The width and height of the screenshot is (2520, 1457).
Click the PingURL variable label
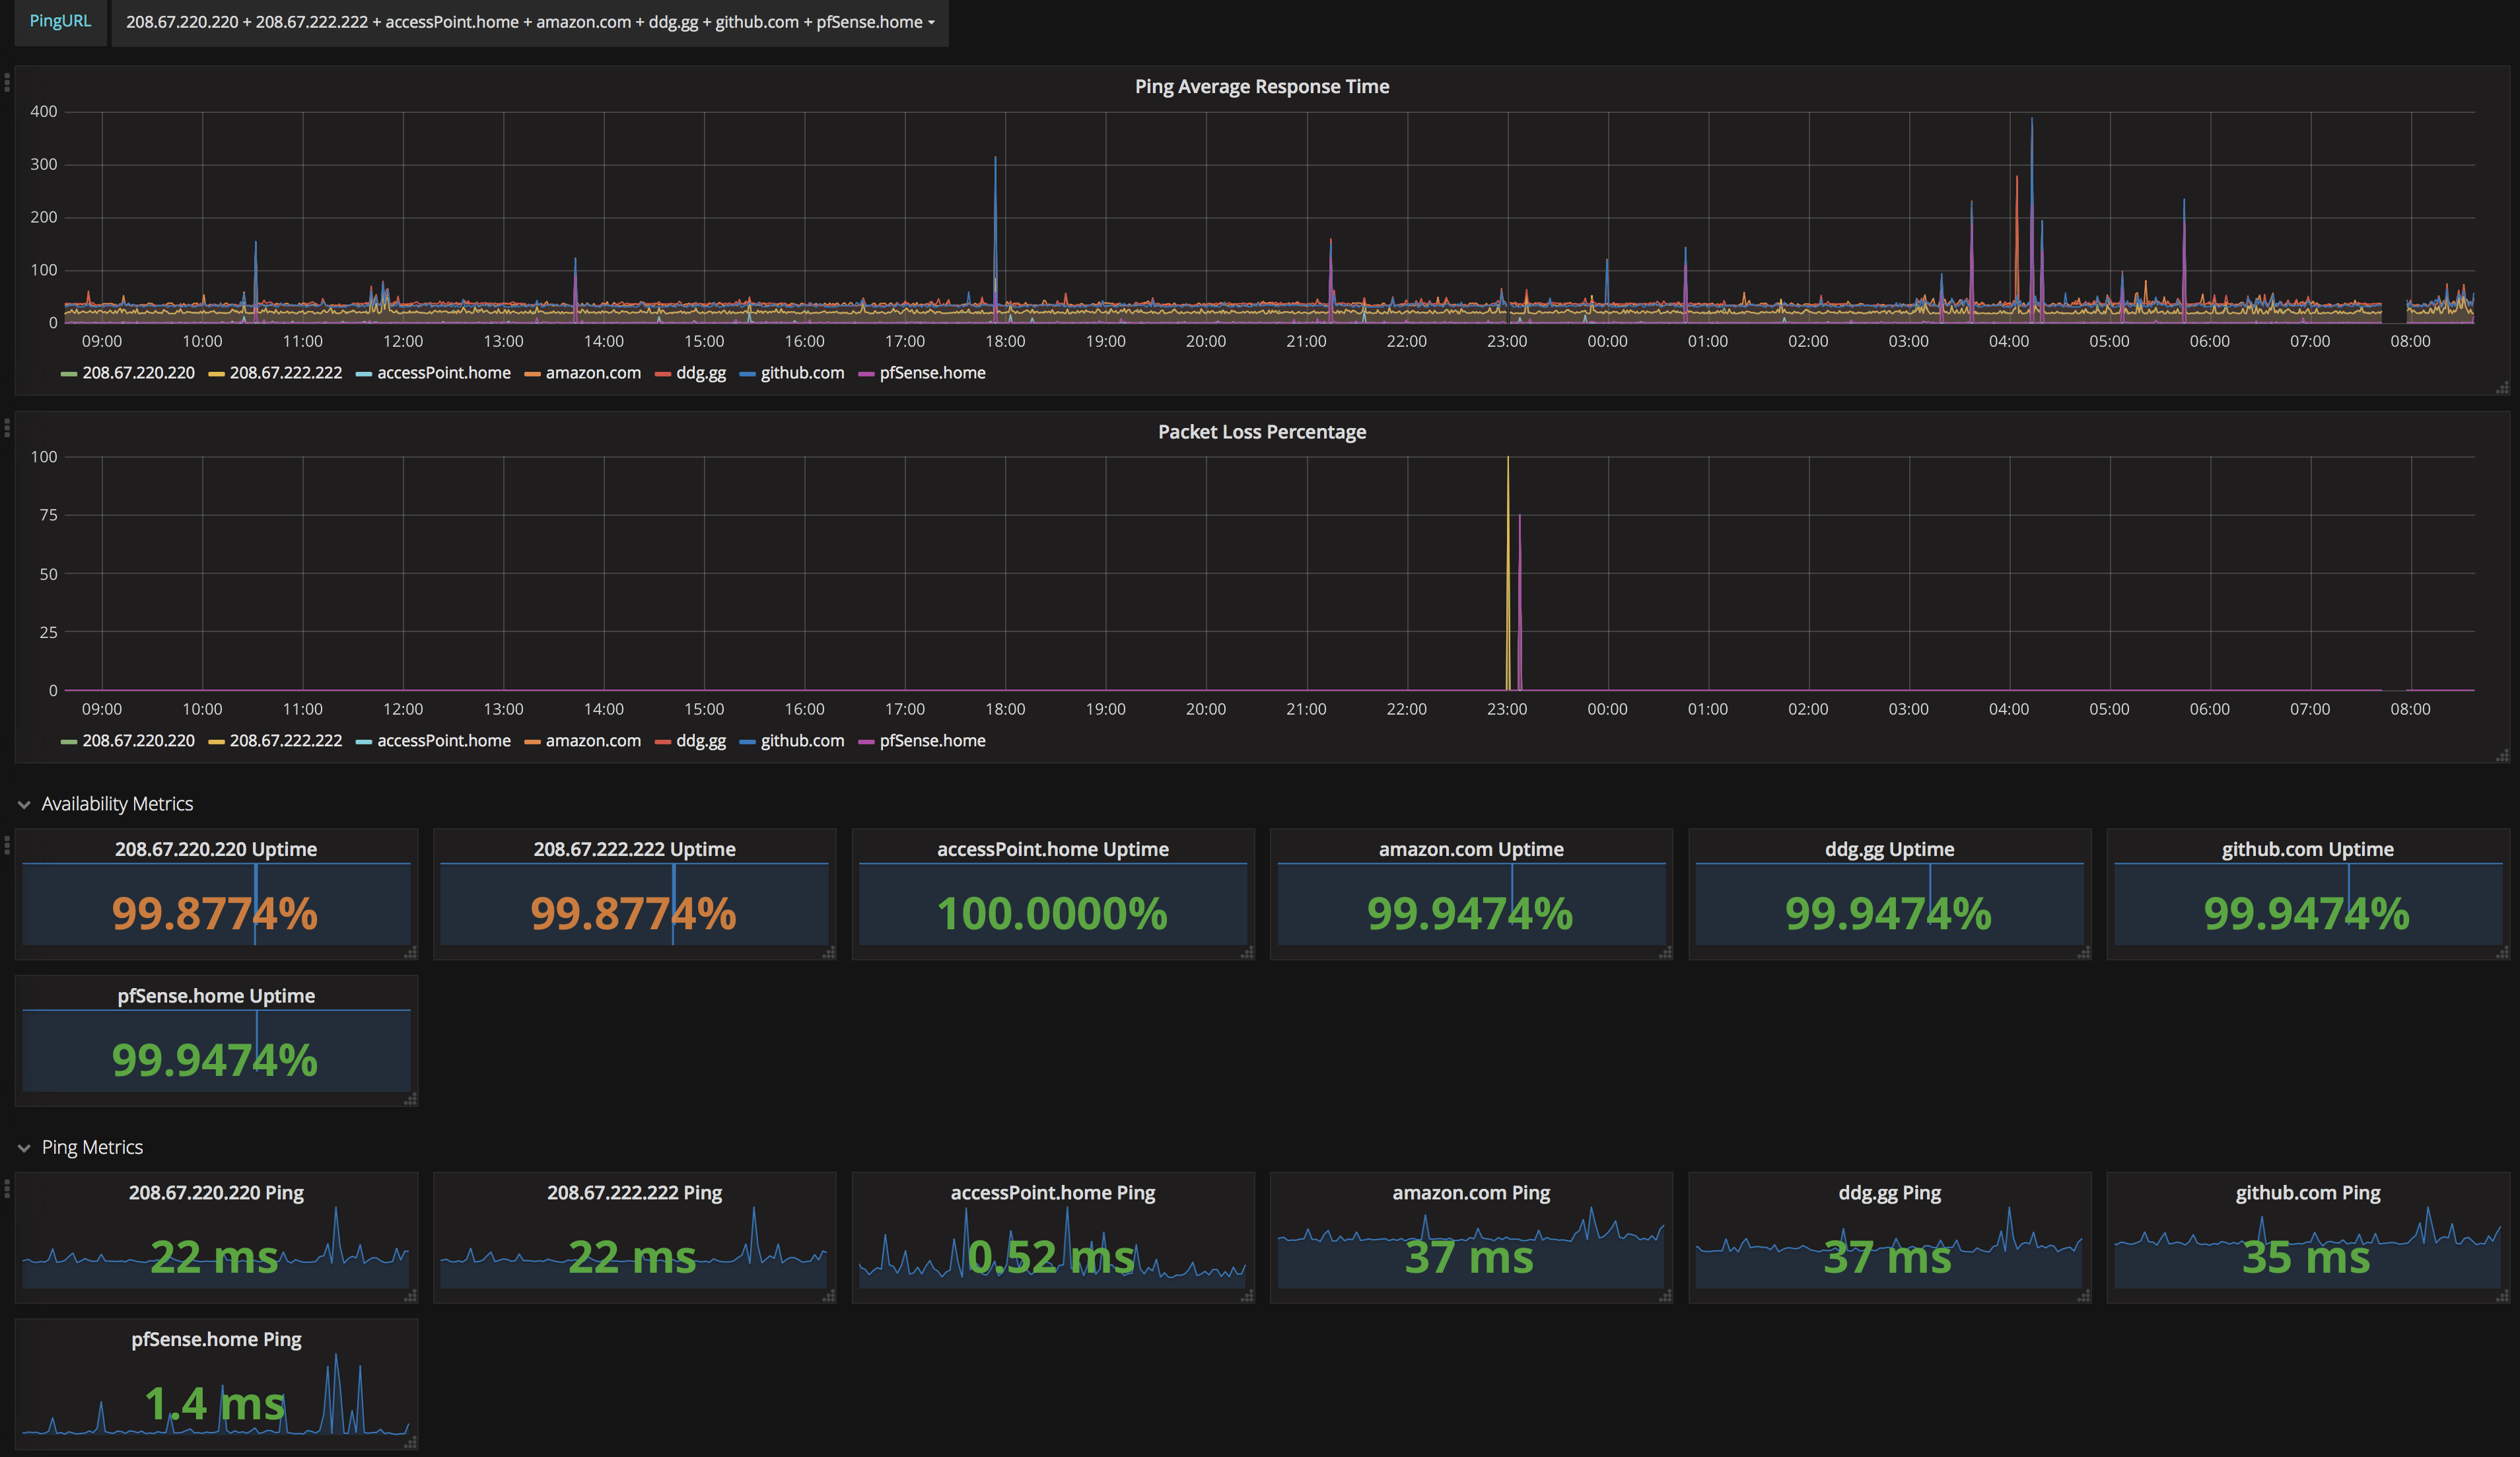[x=60, y=21]
